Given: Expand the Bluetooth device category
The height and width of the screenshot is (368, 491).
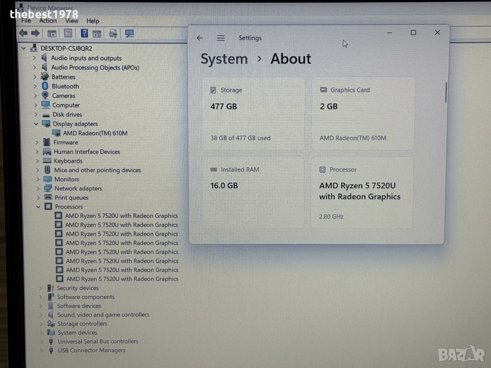Looking at the screenshot, I should pyautogui.click(x=35, y=86).
